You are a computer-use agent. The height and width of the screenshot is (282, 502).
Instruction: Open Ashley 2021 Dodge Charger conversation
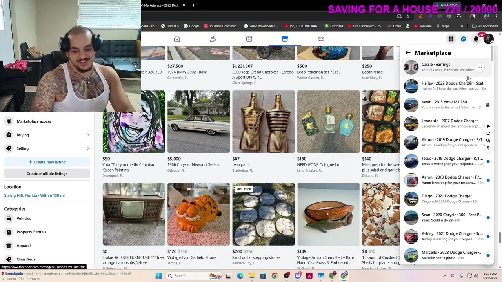pos(446,236)
